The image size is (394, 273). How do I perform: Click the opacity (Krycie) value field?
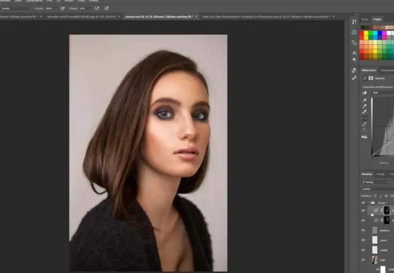tap(49, 9)
